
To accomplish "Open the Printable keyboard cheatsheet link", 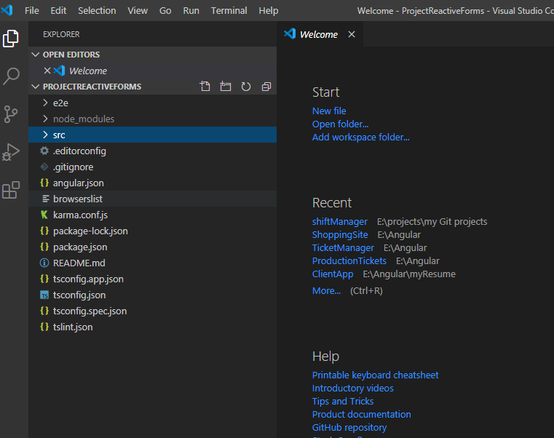I will coord(375,375).
